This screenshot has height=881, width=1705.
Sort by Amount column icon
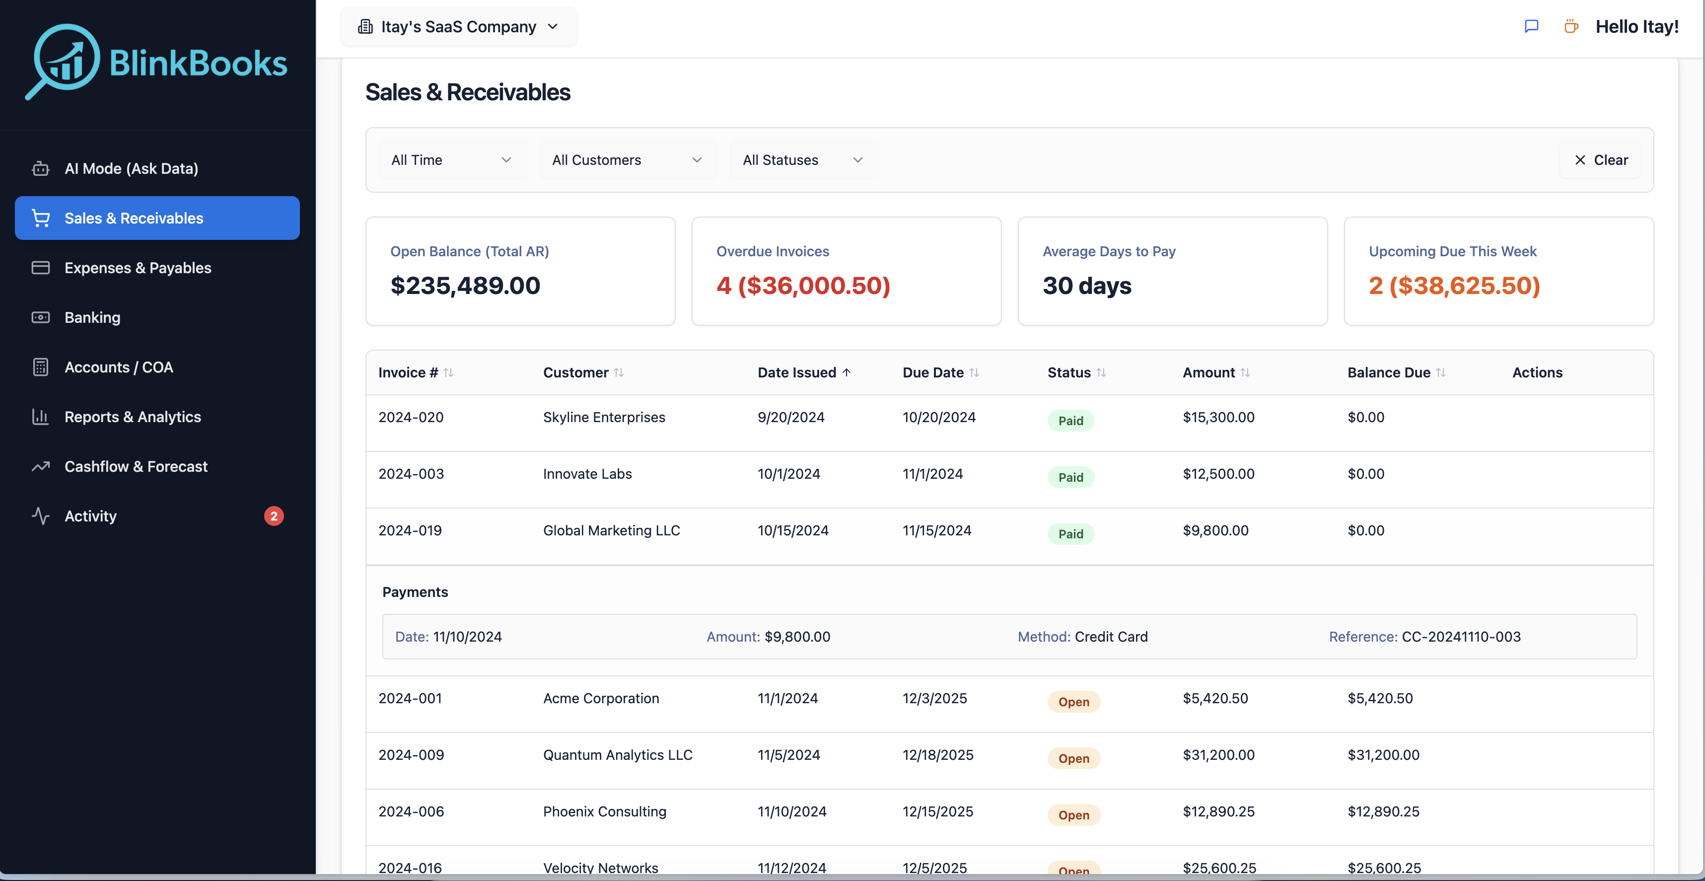point(1246,372)
